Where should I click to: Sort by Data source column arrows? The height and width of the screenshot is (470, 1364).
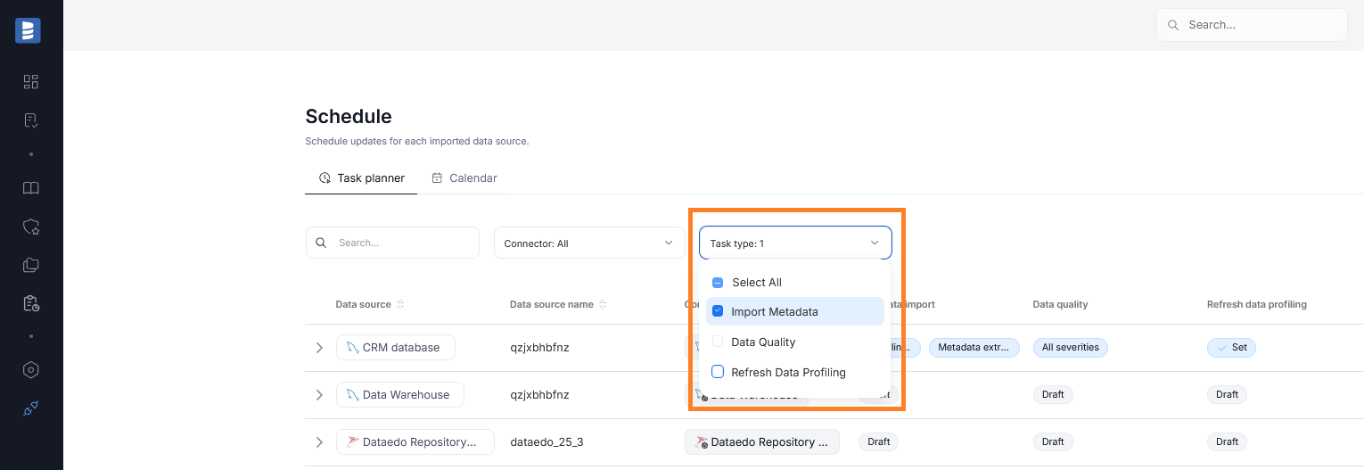pos(400,304)
